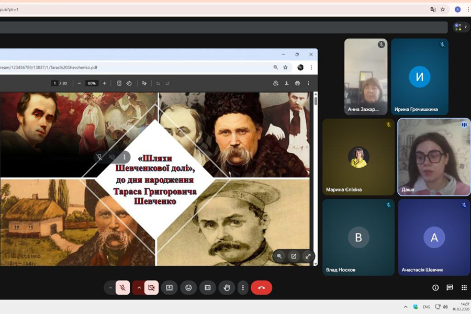Open the activities grid icon
The width and height of the screenshot is (471, 314).
coord(464,288)
